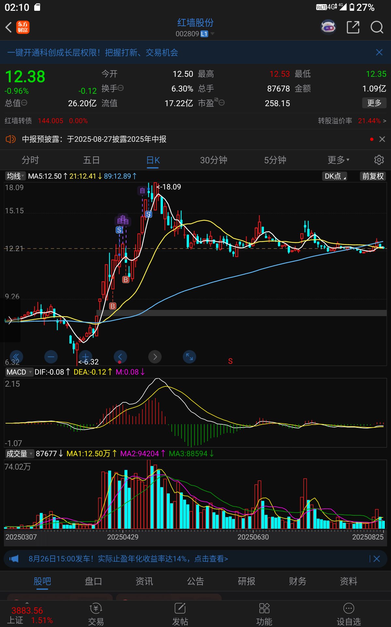Tap the upper B buy marker on chart
The height and width of the screenshot is (627, 391).
pyautogui.click(x=126, y=280)
